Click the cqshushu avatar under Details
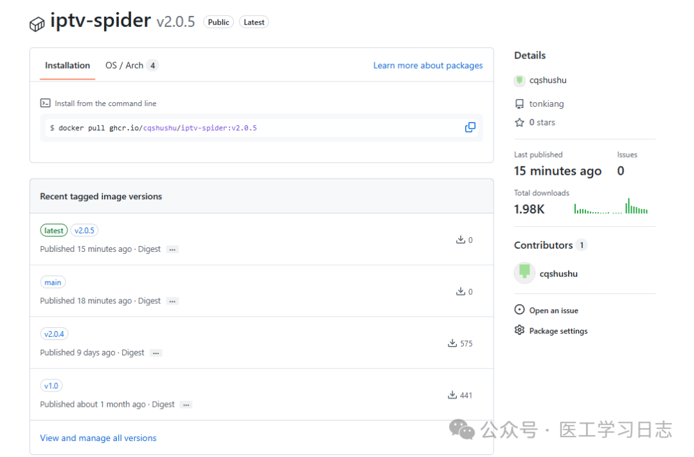694x457 pixels. tap(519, 80)
